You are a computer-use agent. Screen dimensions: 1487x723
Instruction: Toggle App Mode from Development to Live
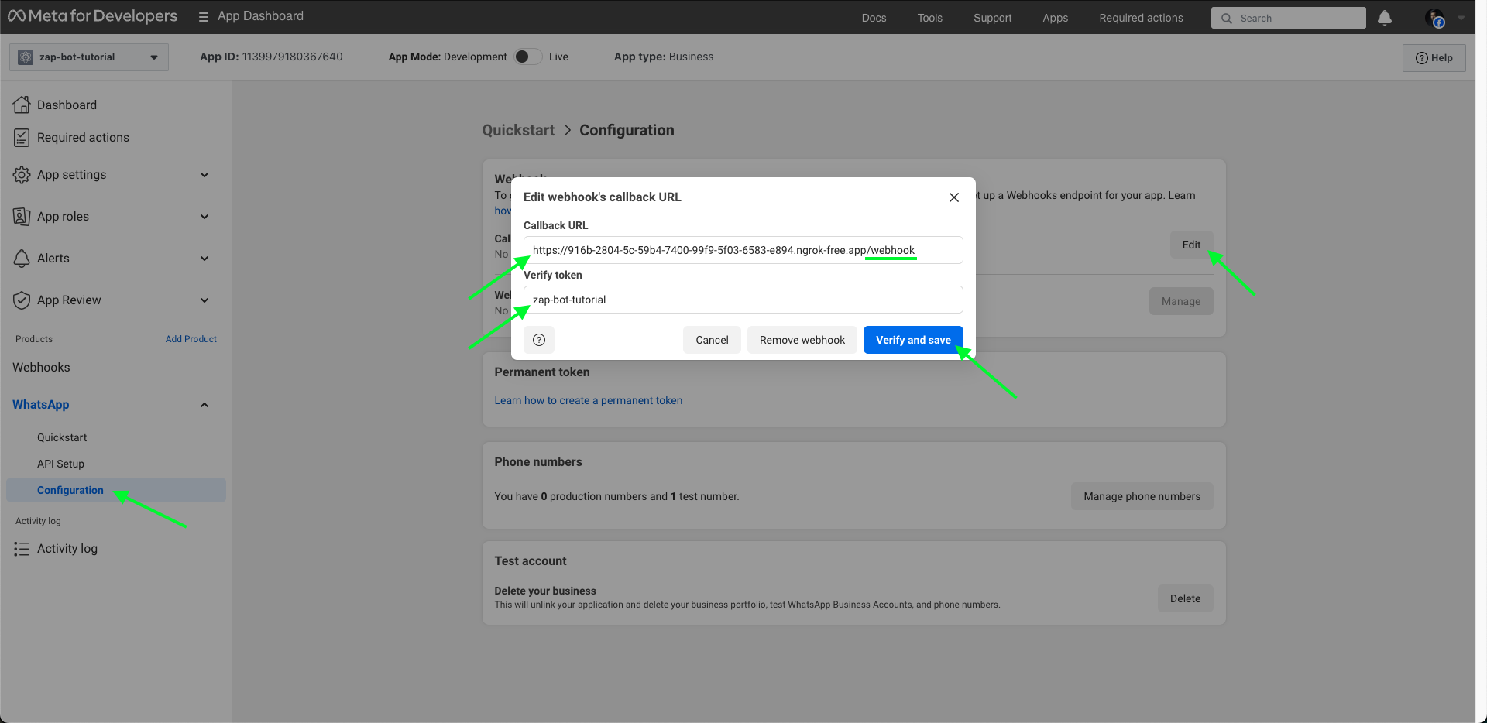(528, 57)
